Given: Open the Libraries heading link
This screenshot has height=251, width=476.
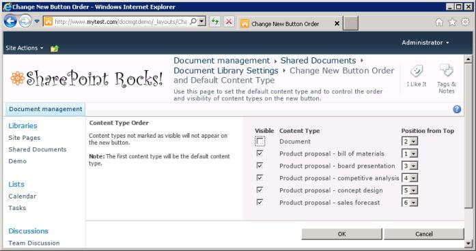Looking at the screenshot, I should (23, 125).
